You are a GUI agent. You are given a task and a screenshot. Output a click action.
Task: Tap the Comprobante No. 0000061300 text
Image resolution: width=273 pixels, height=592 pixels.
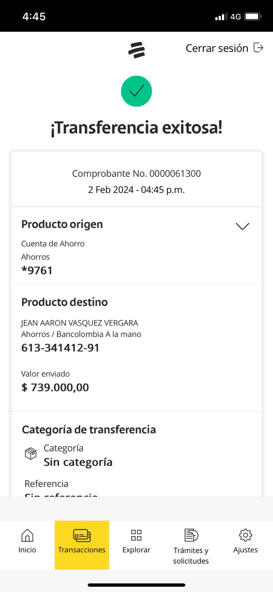(136, 174)
